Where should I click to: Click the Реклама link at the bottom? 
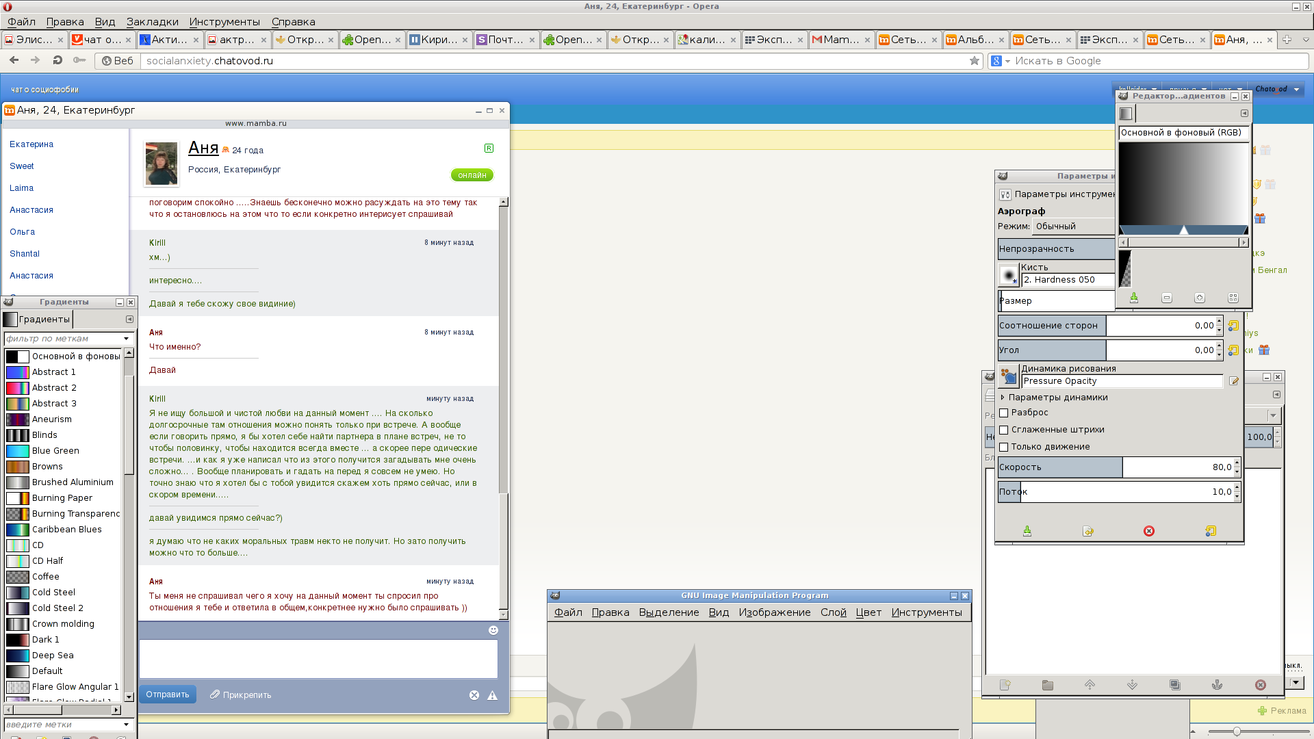point(1283,711)
